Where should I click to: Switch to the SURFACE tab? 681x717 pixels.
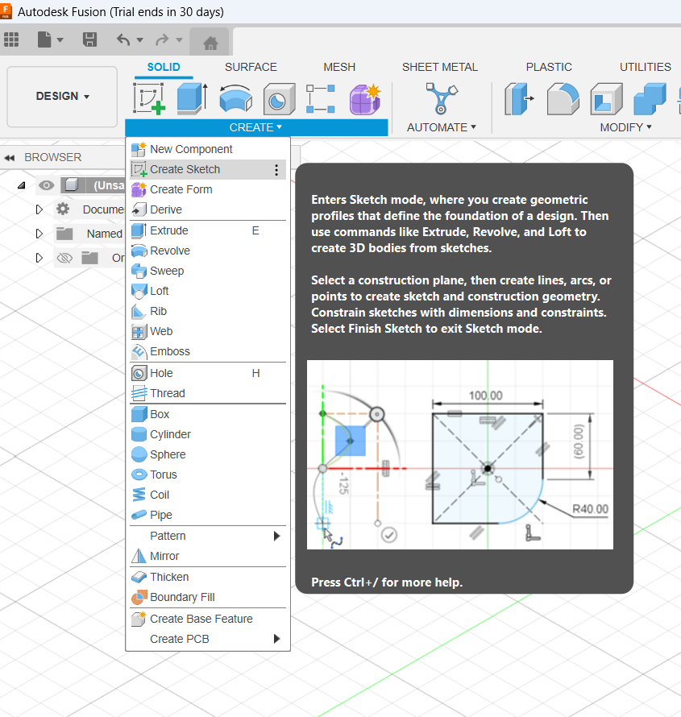pos(251,67)
